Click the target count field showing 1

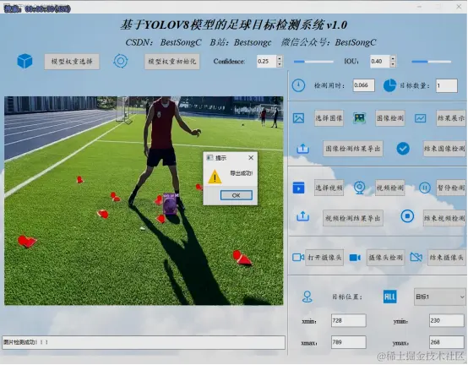click(x=447, y=85)
